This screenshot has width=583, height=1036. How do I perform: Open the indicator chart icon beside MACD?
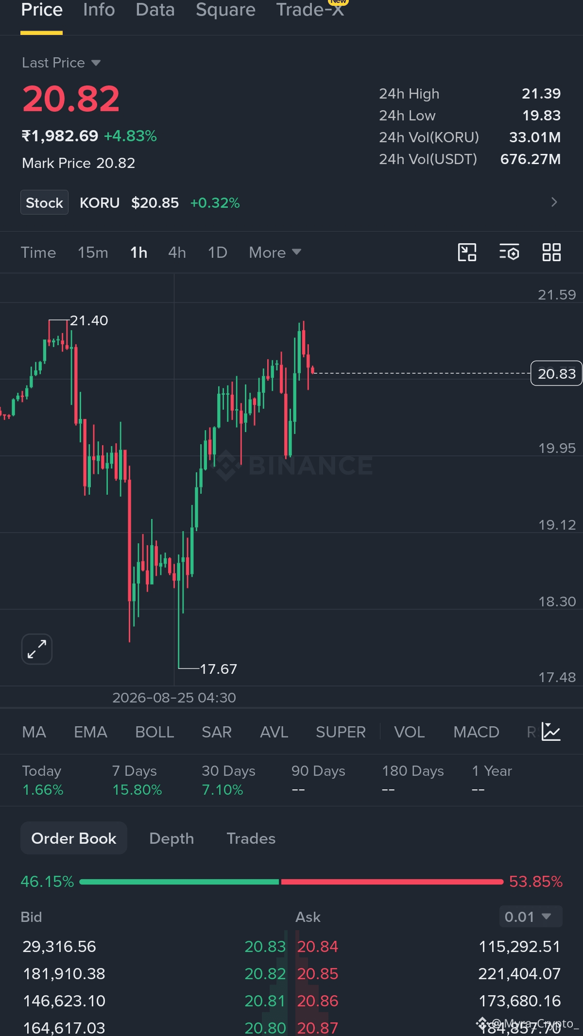(551, 732)
